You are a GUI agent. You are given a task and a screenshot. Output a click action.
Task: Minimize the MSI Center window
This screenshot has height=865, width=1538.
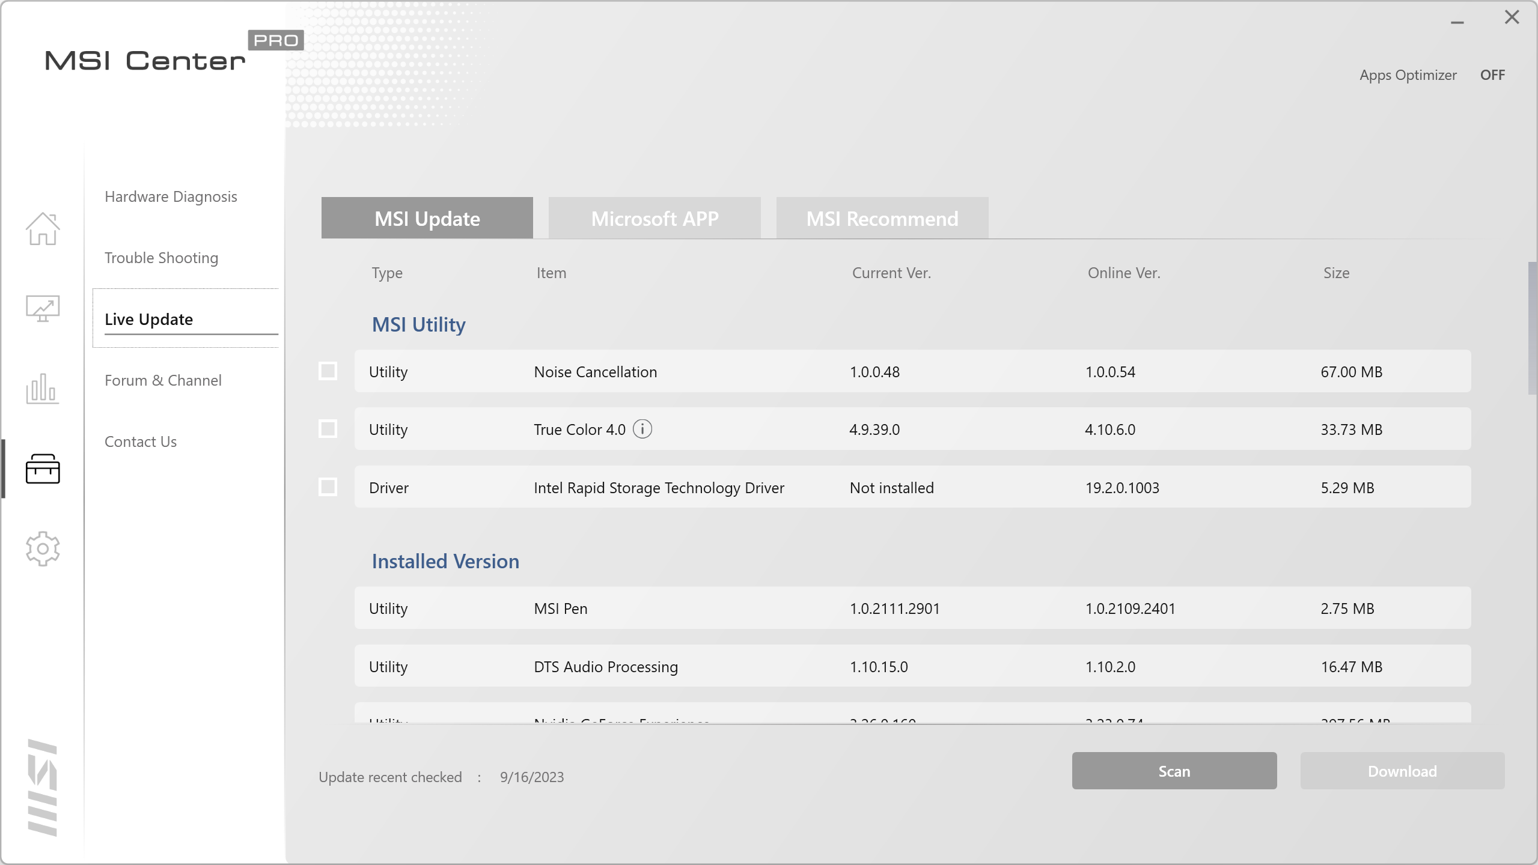(1457, 22)
